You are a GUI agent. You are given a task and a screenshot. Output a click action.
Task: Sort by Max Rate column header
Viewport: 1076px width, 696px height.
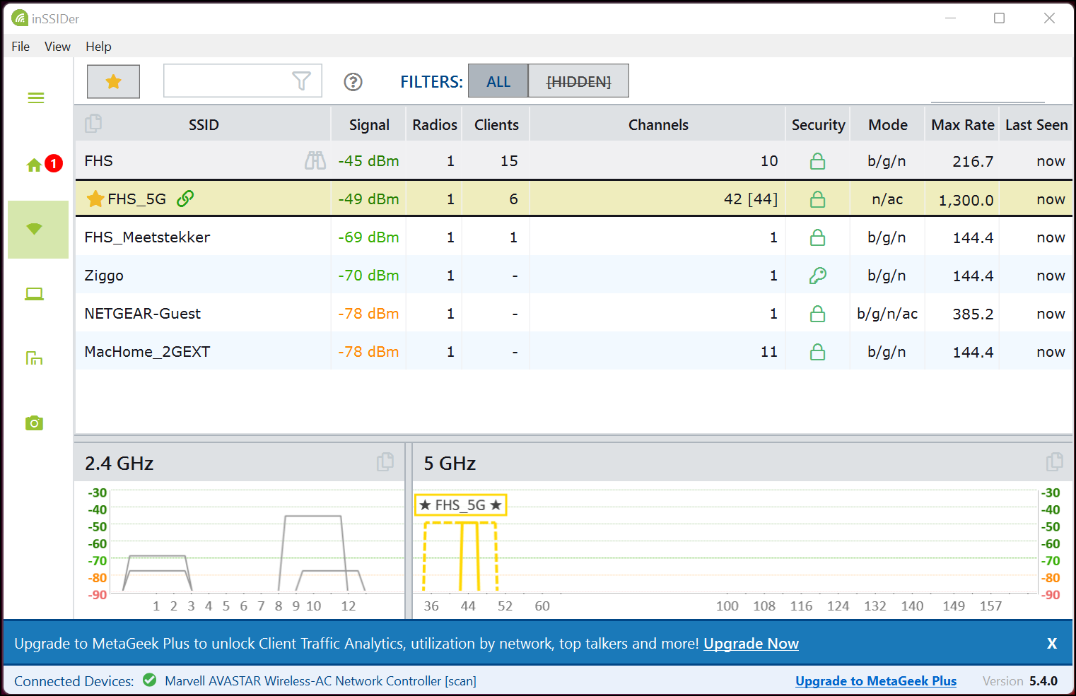tap(962, 124)
